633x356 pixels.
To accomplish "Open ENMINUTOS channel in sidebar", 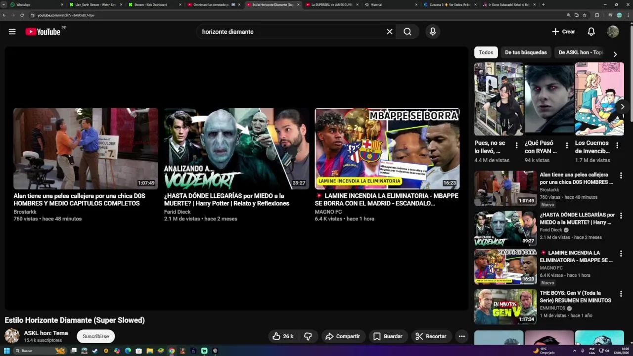I will 552,308.
